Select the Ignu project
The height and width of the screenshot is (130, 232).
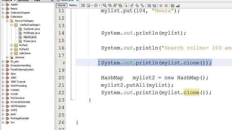pyautogui.click(x=13, y=74)
